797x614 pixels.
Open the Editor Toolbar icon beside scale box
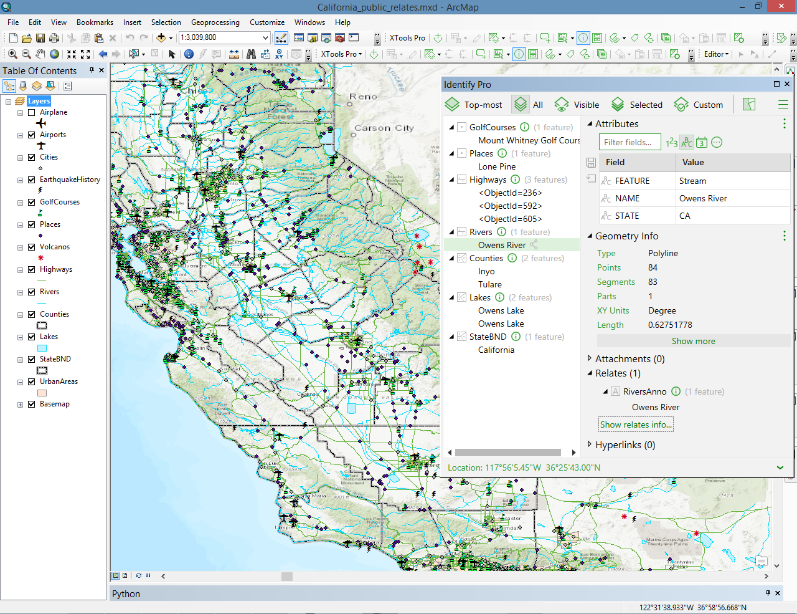tap(281, 38)
